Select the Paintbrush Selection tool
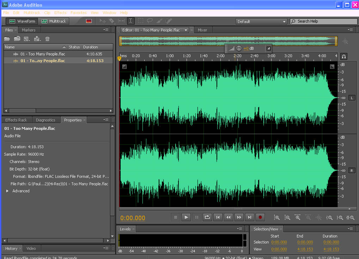 tap(159, 21)
